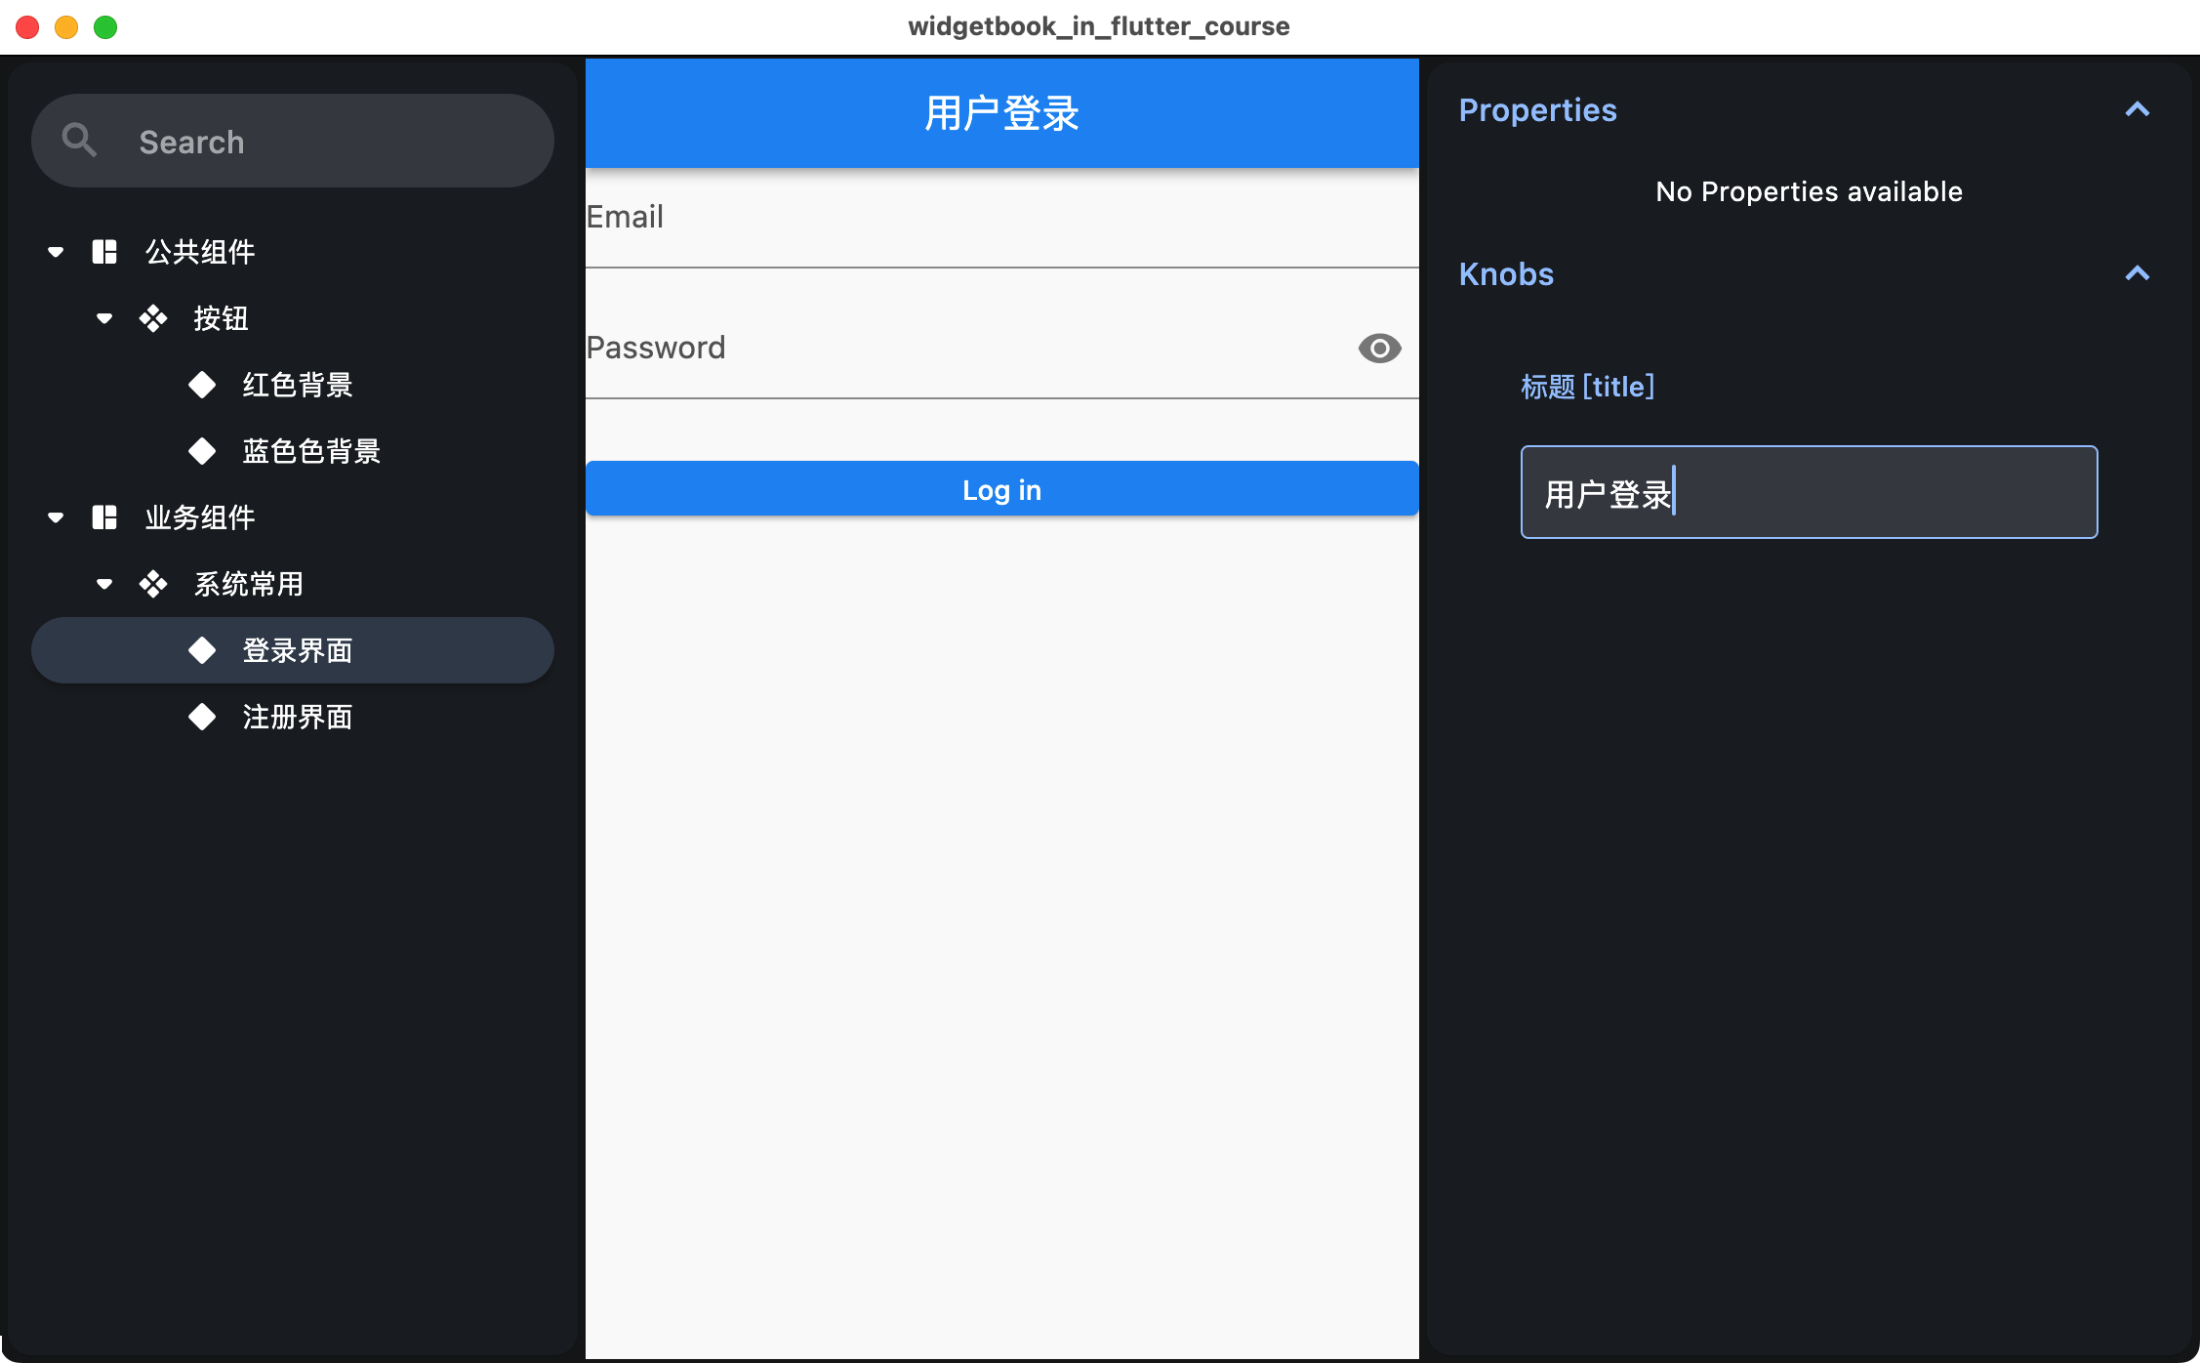This screenshot has height=1363, width=2200.
Task: Click the 系统常用 component diamonds icon
Action: coord(153,584)
